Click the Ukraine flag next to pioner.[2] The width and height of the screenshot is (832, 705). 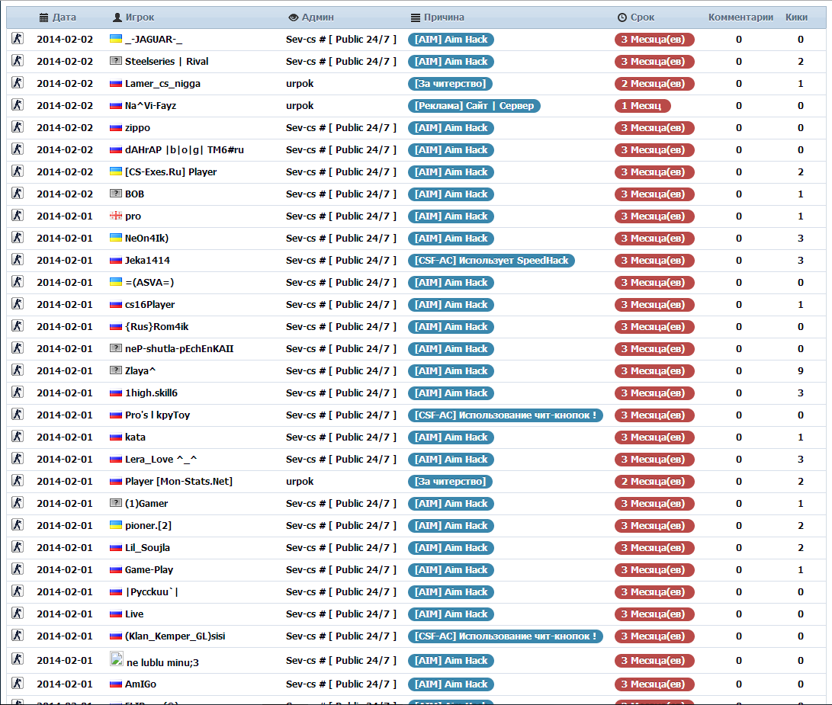pos(116,525)
